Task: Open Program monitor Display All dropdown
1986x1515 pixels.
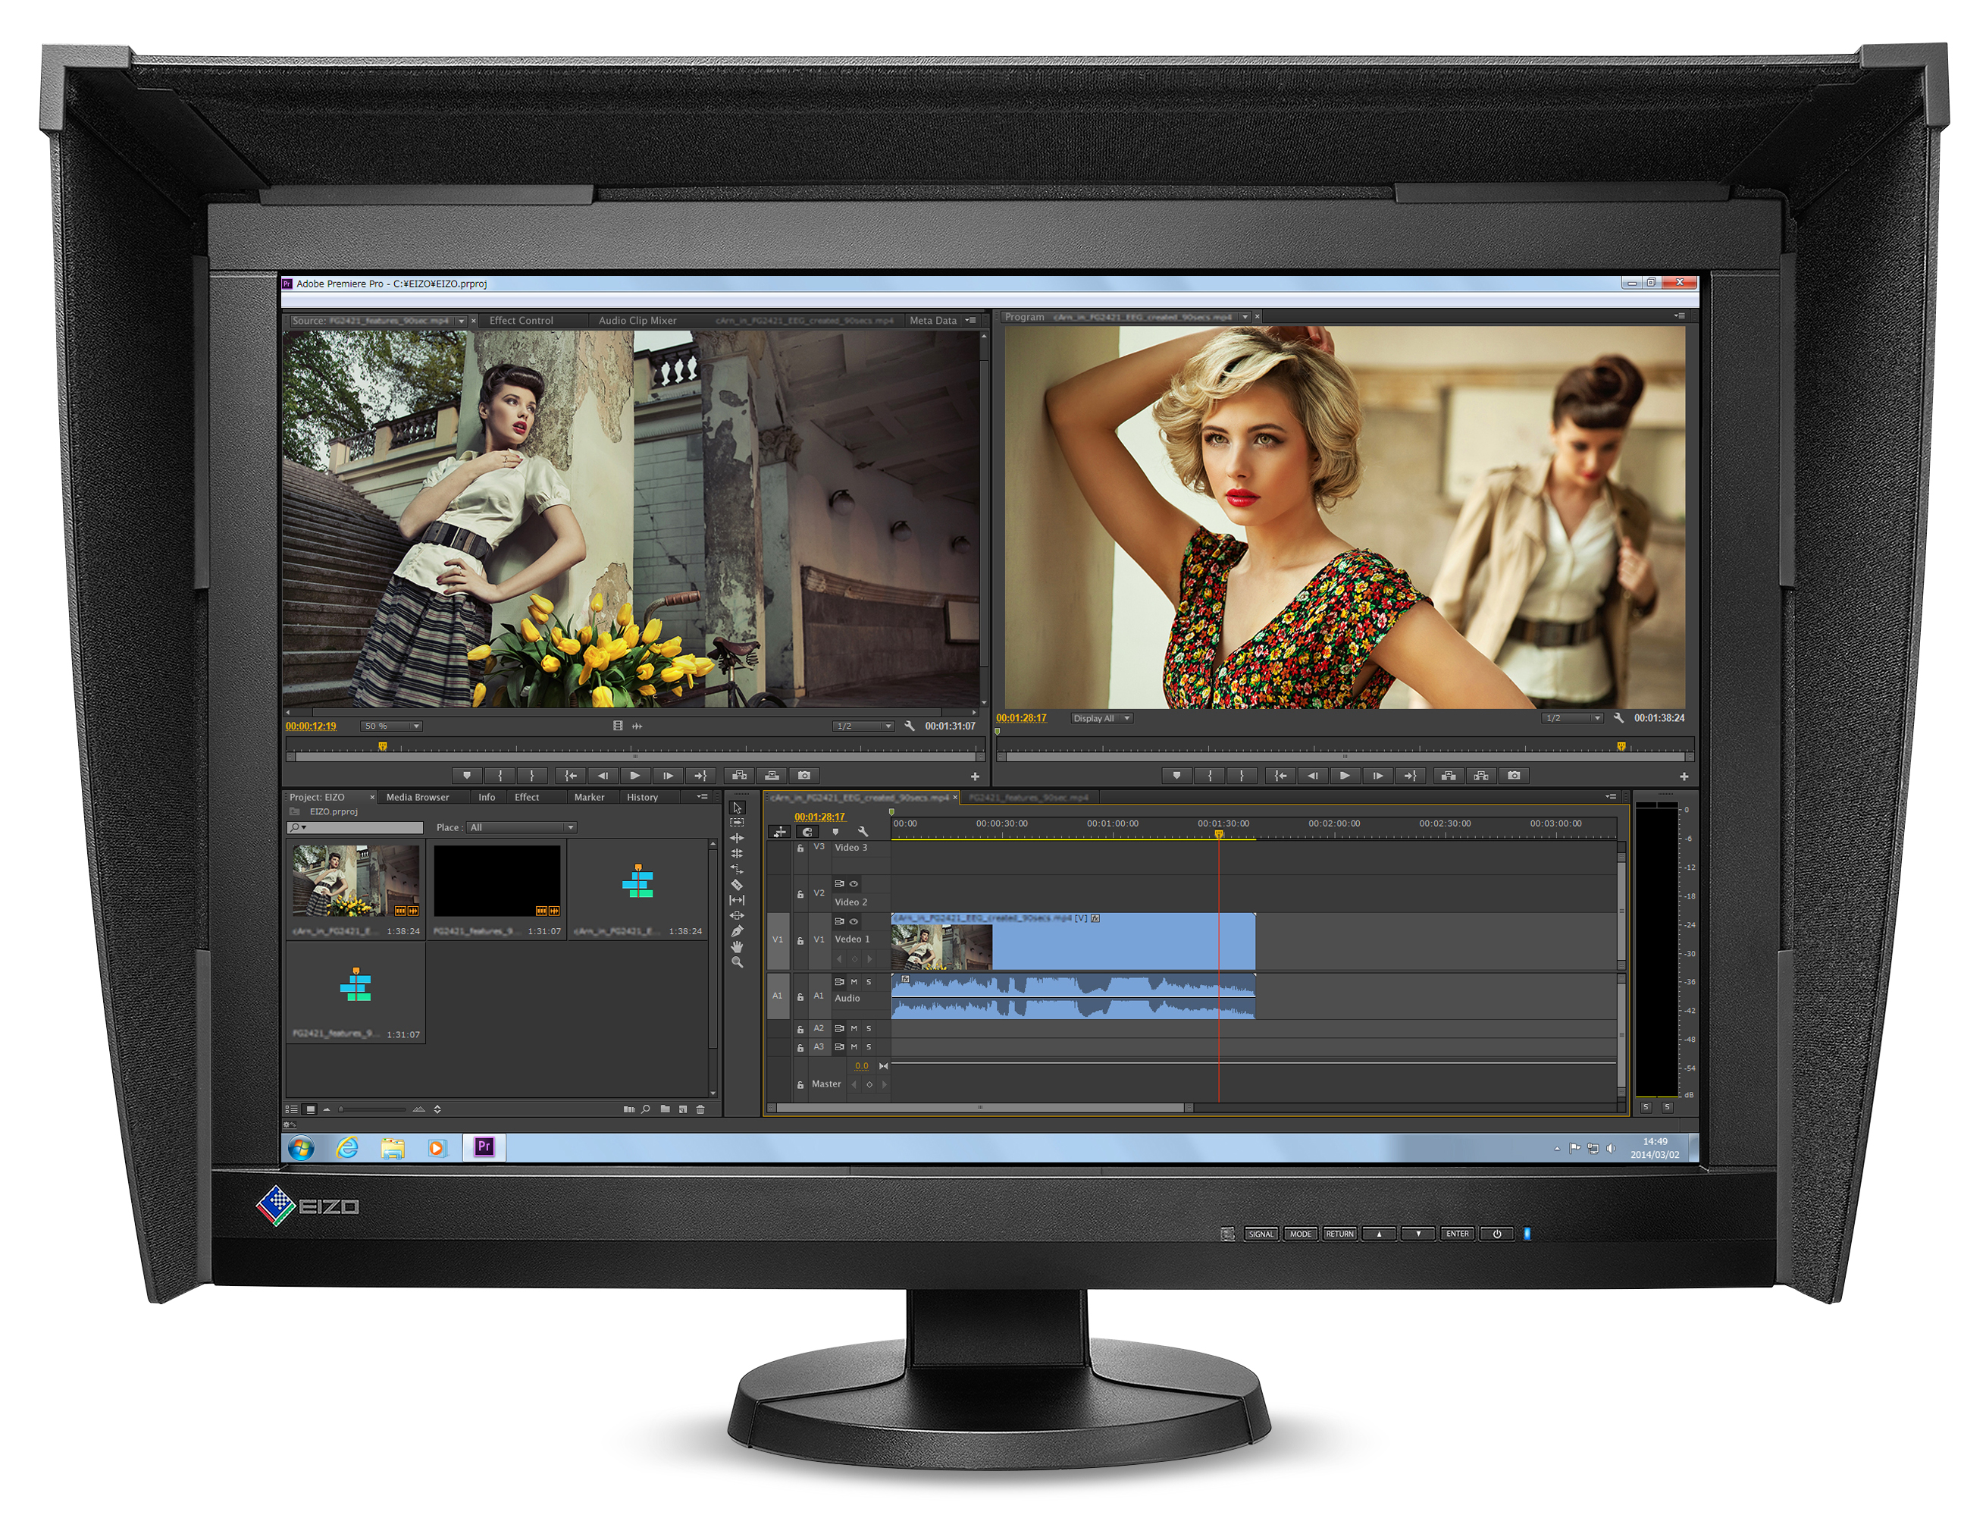Action: coord(1101,719)
